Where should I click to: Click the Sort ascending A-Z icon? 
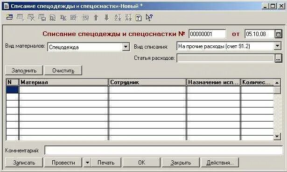(x=118, y=18)
